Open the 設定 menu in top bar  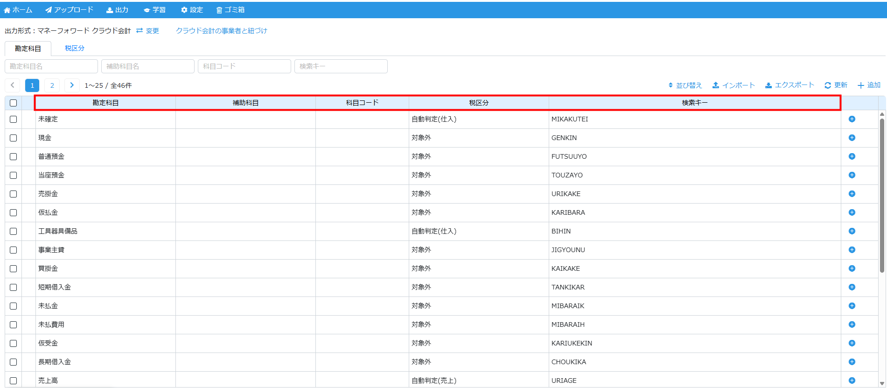[192, 10]
